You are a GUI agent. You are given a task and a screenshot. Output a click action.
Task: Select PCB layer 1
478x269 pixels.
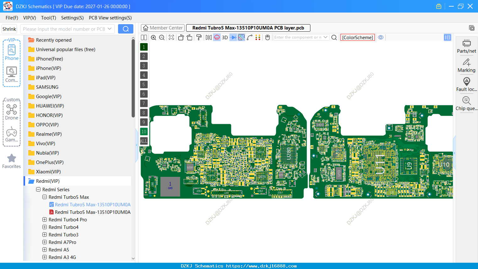coord(144,47)
